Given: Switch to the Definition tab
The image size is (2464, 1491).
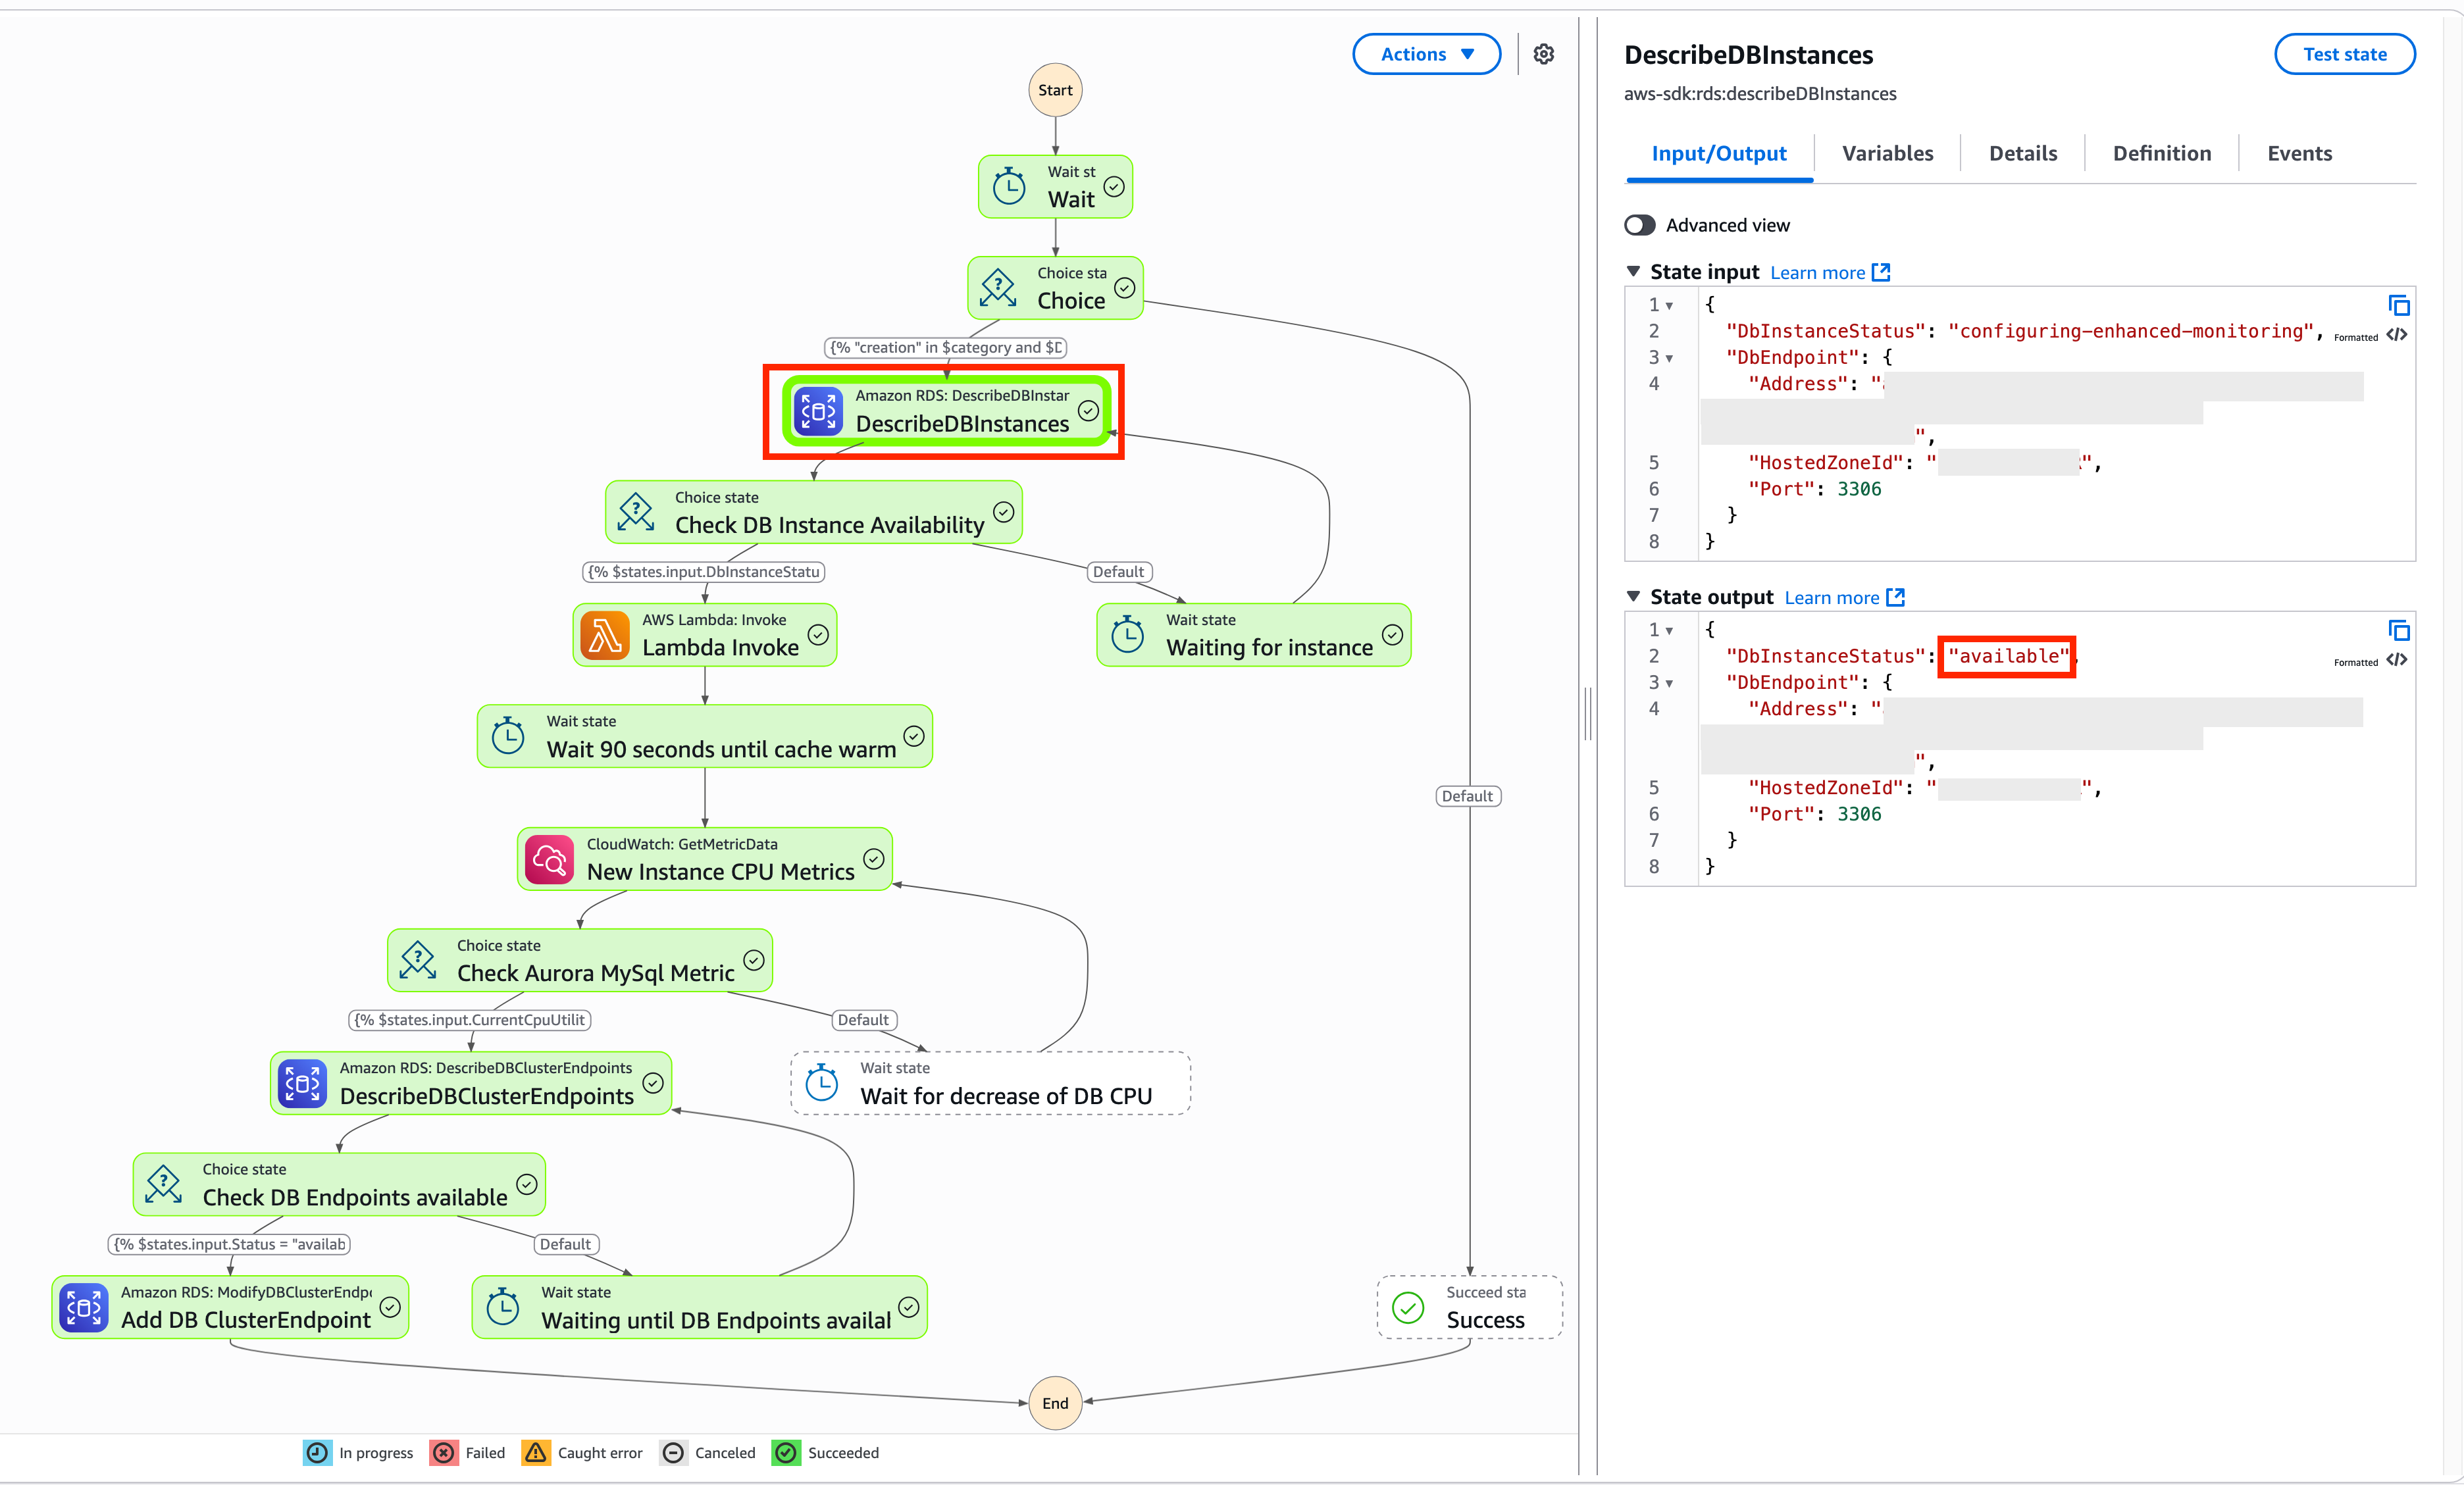Looking at the screenshot, I should (2161, 153).
